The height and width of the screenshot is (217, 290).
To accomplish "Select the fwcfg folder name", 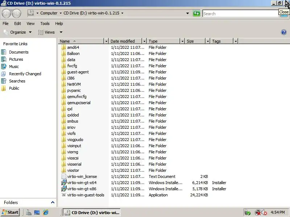I will coord(72,66).
